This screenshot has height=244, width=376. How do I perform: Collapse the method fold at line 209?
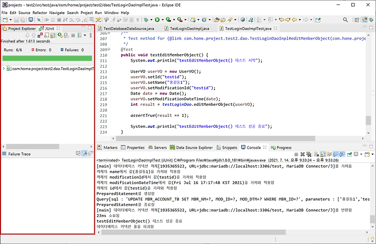pyautogui.click(x=109, y=49)
